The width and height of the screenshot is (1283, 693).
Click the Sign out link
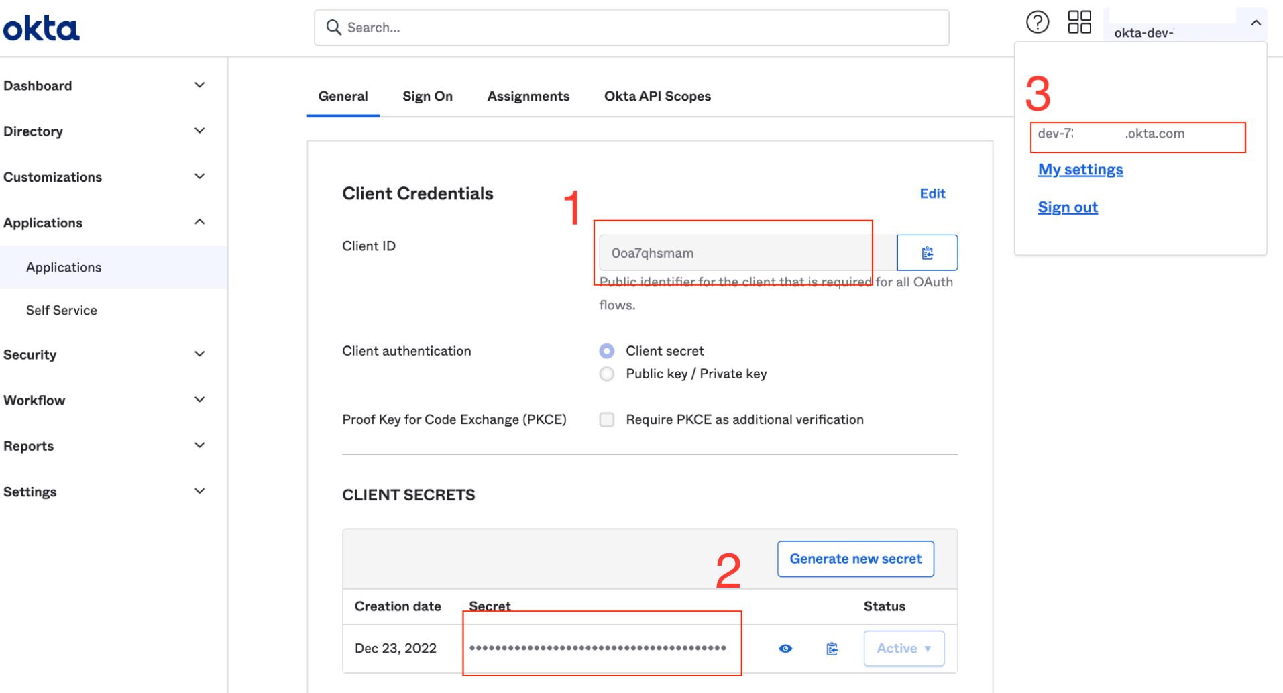[x=1068, y=207]
